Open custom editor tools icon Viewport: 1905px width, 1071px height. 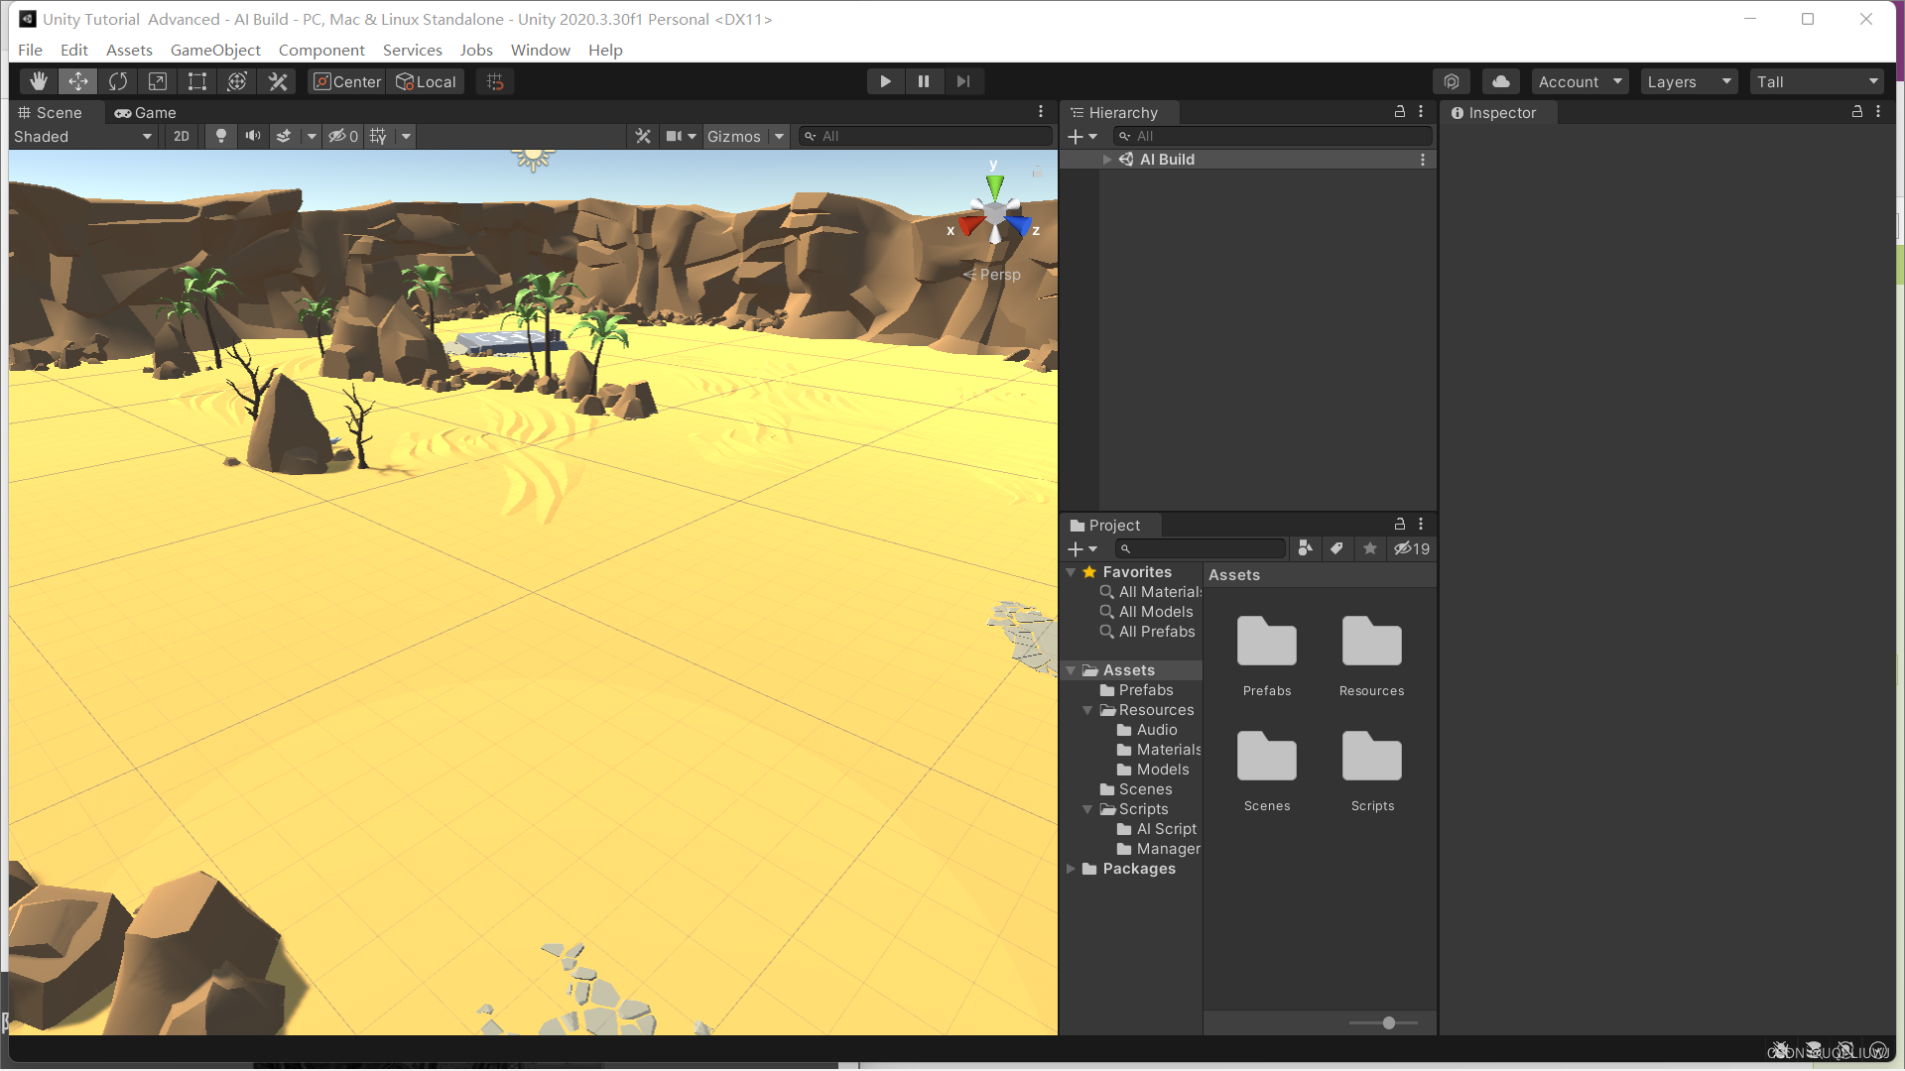tap(278, 81)
